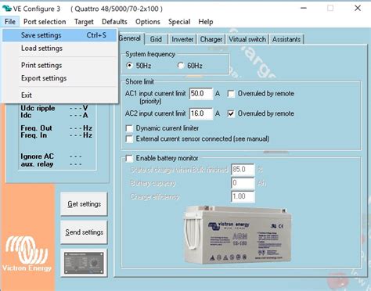Click State of charge when Bulk finished field
The width and height of the screenshot is (371, 291).
pyautogui.click(x=243, y=170)
